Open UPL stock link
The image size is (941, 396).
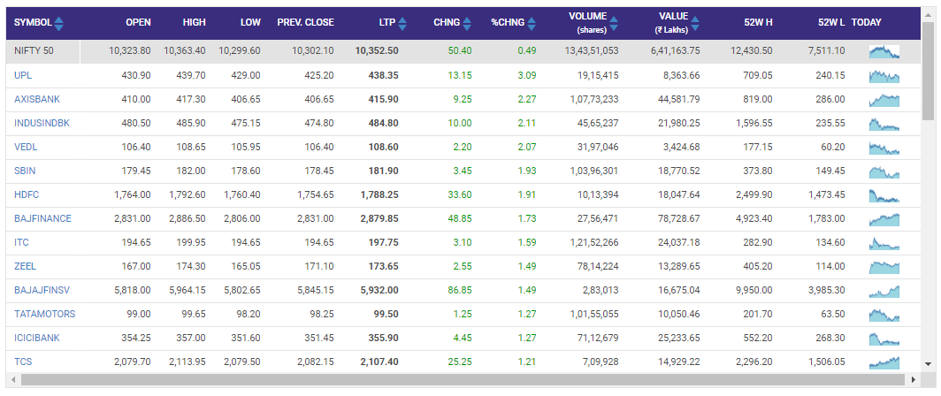coord(22,75)
